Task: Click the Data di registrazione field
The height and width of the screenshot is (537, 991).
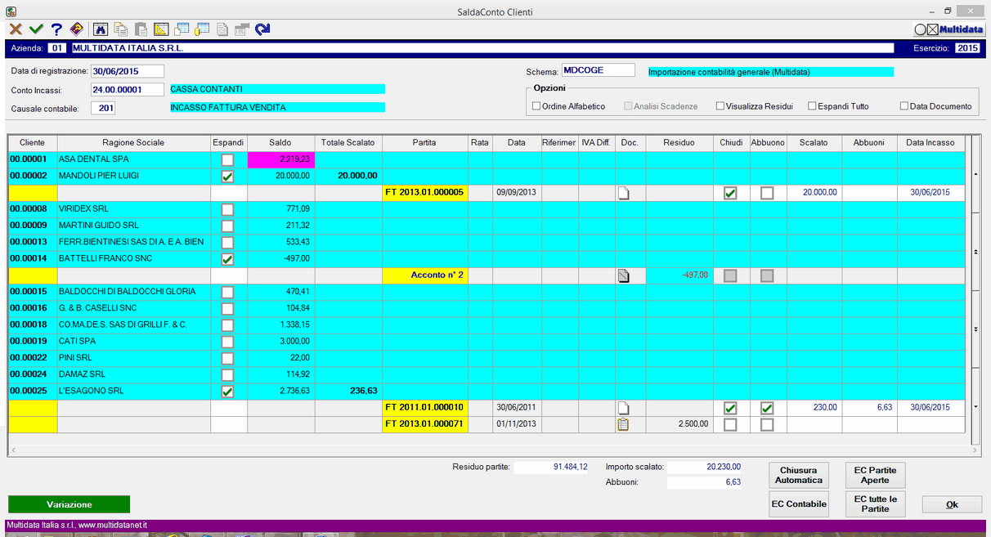Action: click(x=127, y=71)
